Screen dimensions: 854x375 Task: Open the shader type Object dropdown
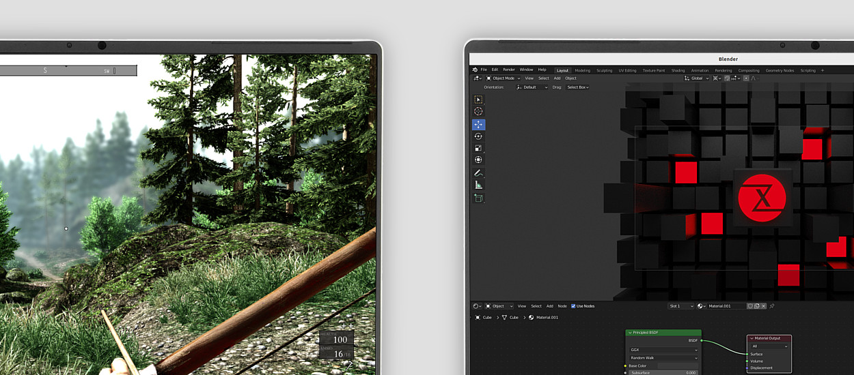499,306
